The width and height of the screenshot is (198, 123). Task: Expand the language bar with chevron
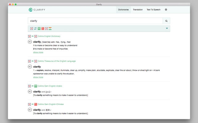(167, 28)
